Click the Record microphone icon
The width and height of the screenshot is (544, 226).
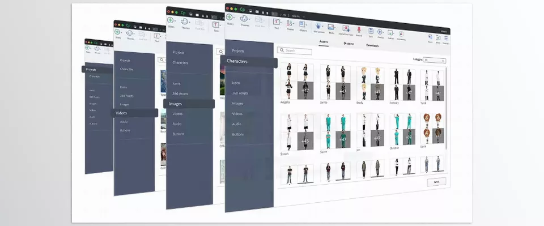[x=359, y=29]
